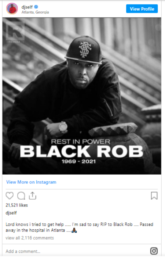Screen dimensions: 165x258
Task: Click the View Profile button
Action: 142,9
